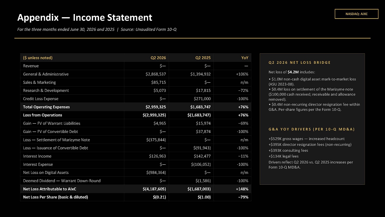The height and width of the screenshot is (217, 385).
Task: Select the Q2 2026 Net Loss value $(4,187,605)
Action: coord(154,189)
